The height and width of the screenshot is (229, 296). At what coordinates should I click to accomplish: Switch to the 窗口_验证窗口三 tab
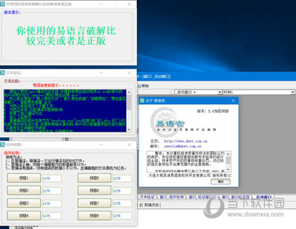(x=202, y=197)
